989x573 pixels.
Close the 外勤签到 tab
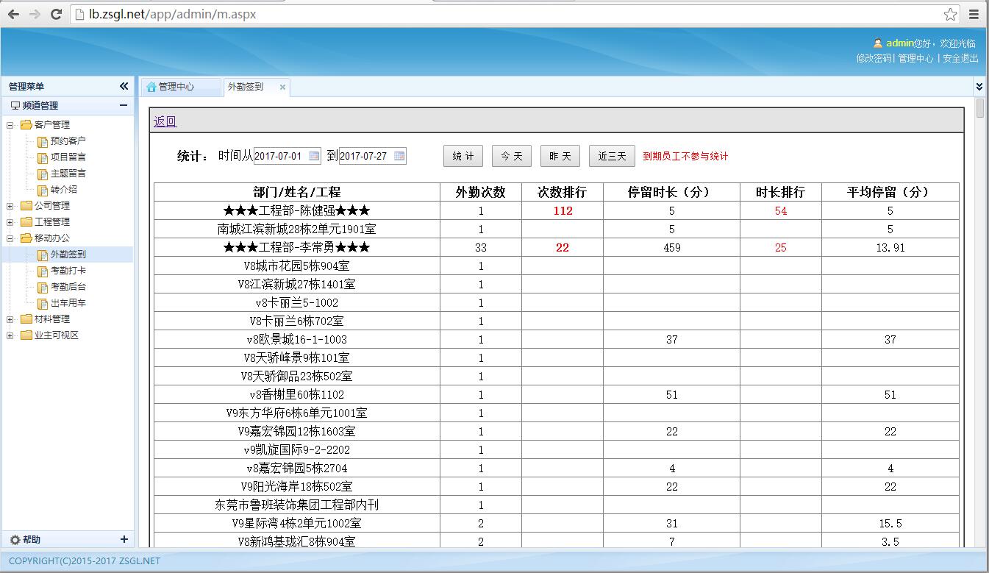(282, 87)
